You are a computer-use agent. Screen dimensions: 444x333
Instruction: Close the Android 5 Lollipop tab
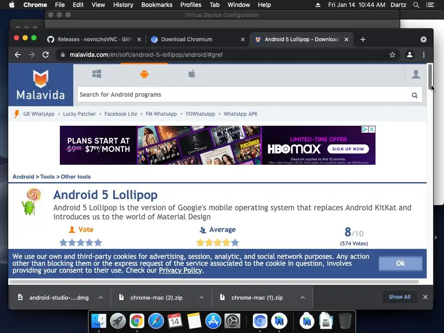[346, 39]
